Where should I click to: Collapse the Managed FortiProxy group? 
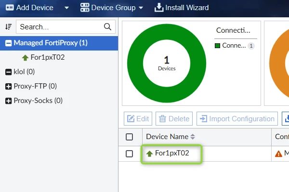coord(8,43)
